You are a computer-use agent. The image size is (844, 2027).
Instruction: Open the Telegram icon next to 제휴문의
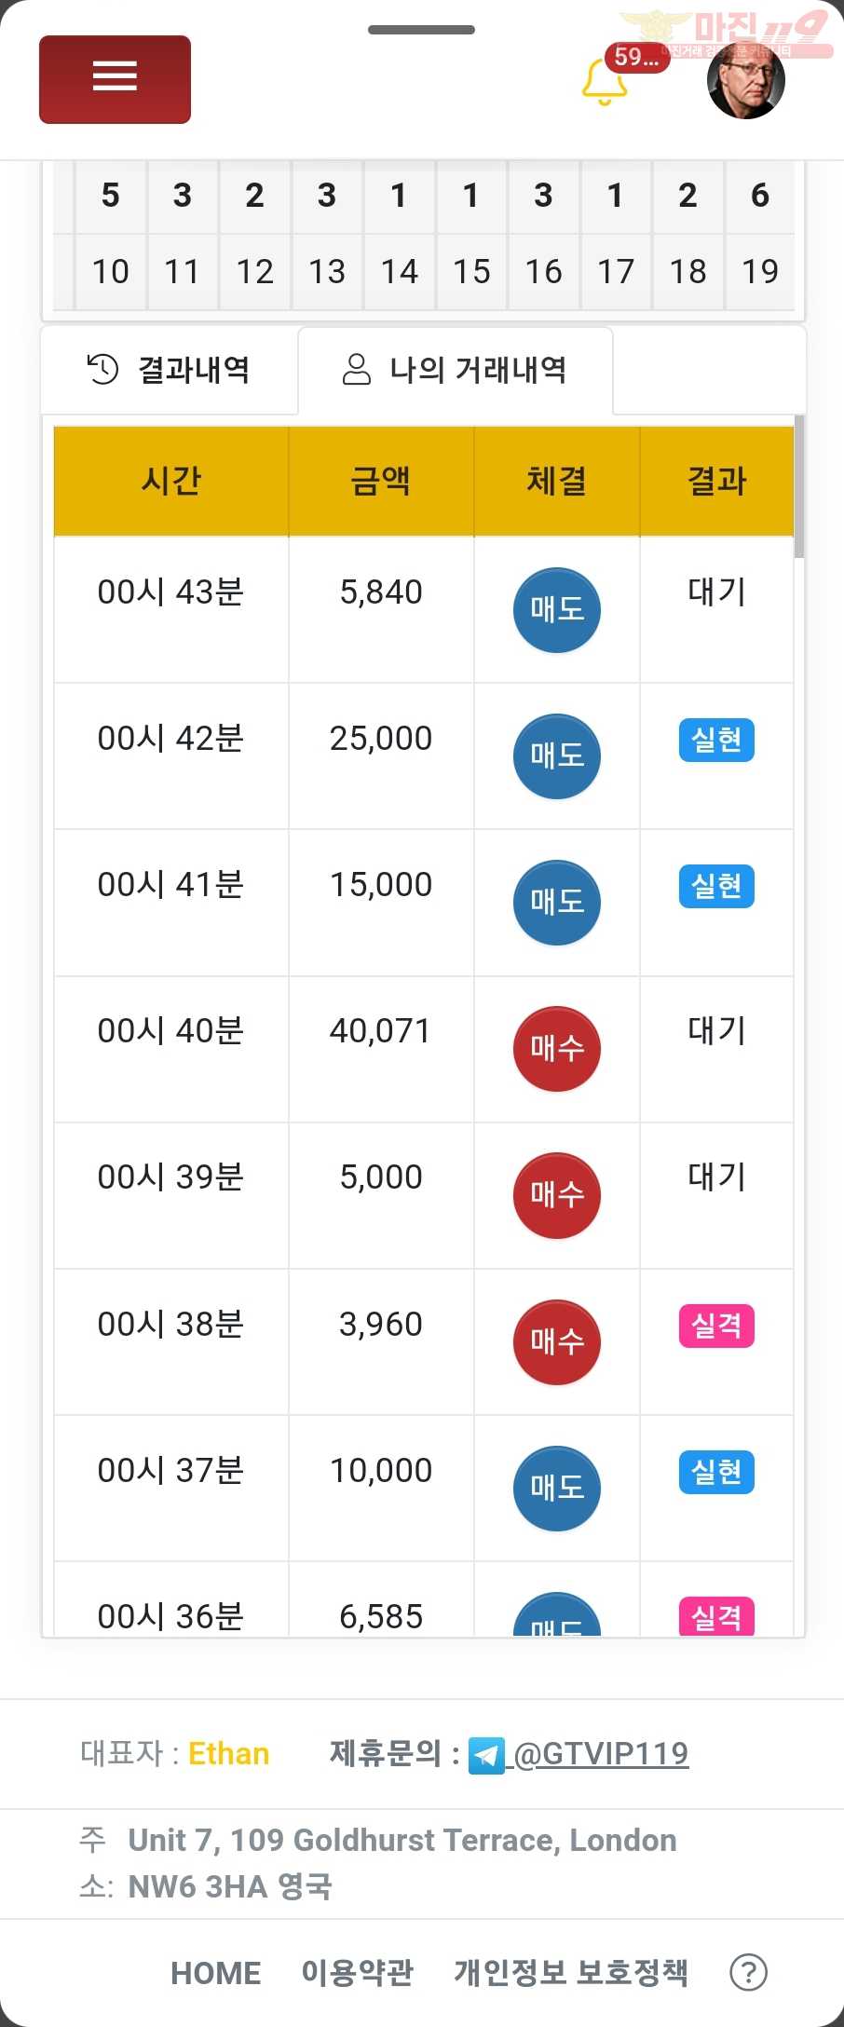486,1755
